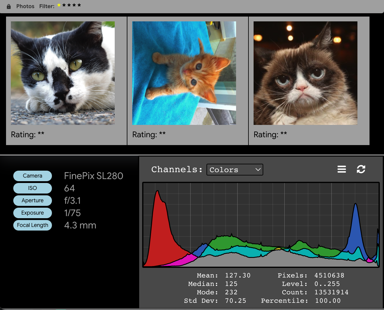Viewport: 384px width, 310px height.
Task: Set filter to one star
Action: click(x=59, y=5)
